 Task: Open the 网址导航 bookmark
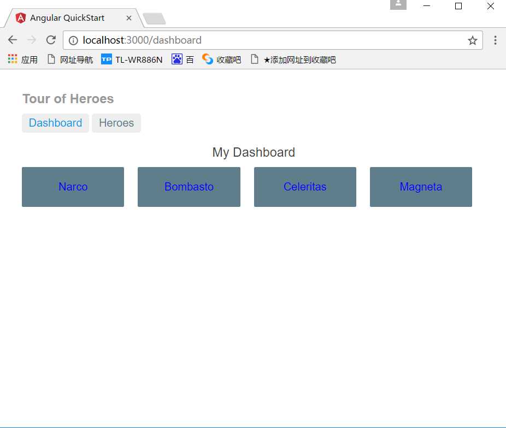point(70,60)
